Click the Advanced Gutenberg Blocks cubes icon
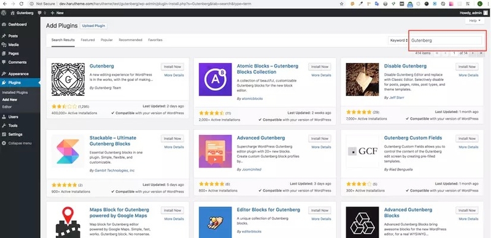The width and height of the screenshot is (491, 238). (363, 222)
